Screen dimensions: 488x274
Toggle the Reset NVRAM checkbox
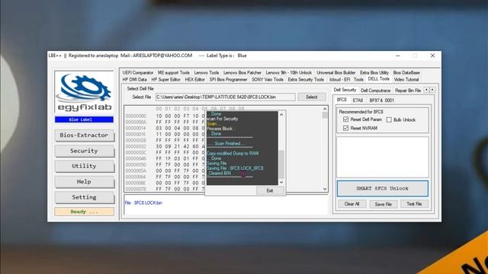(x=345, y=128)
